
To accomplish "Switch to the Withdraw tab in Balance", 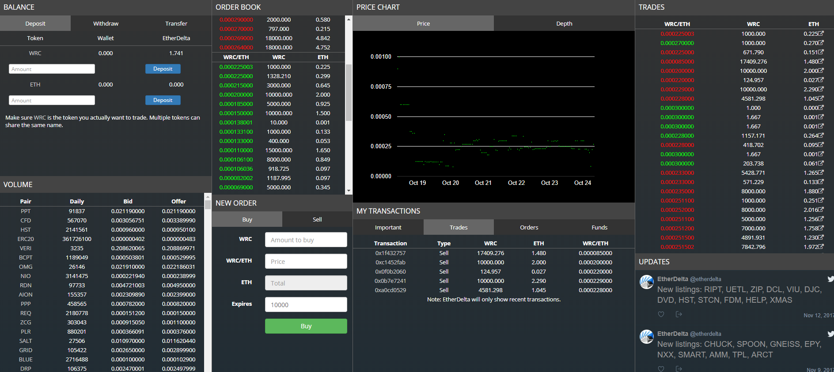I will pyautogui.click(x=106, y=23).
